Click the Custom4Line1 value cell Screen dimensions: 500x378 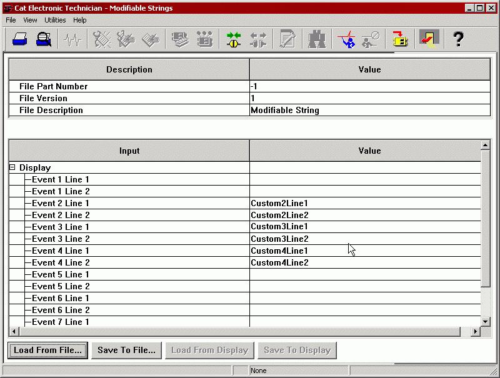365,251
